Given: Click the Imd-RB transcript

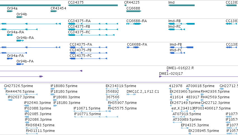Looking at the screenshot, I should [x=182, y=24].
